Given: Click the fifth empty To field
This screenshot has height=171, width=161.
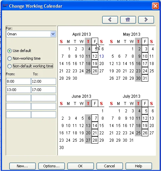Looking at the screenshot, I should [43, 115].
